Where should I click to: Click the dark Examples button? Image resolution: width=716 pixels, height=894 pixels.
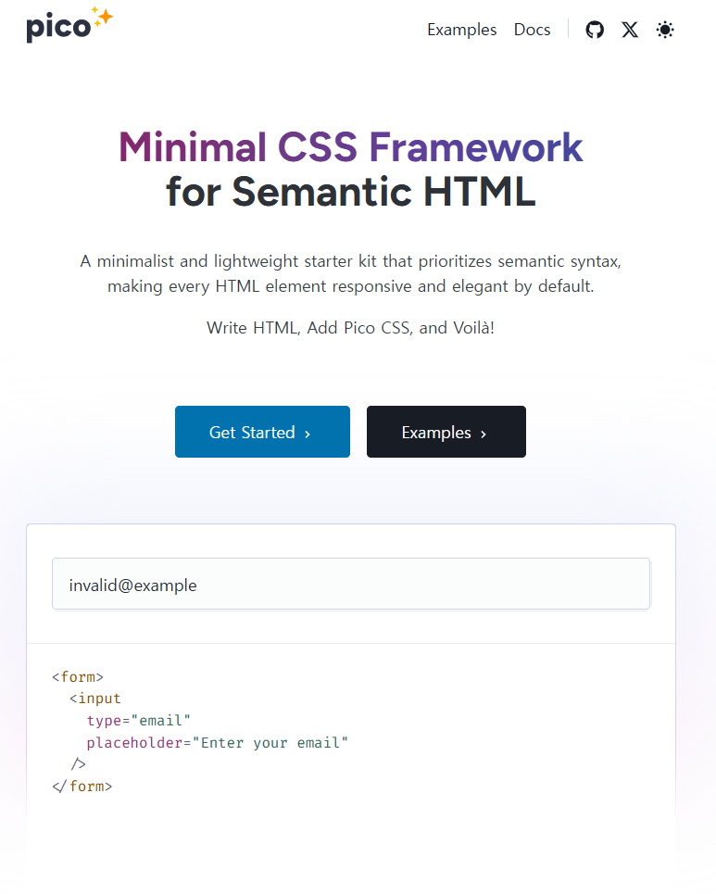tap(446, 432)
